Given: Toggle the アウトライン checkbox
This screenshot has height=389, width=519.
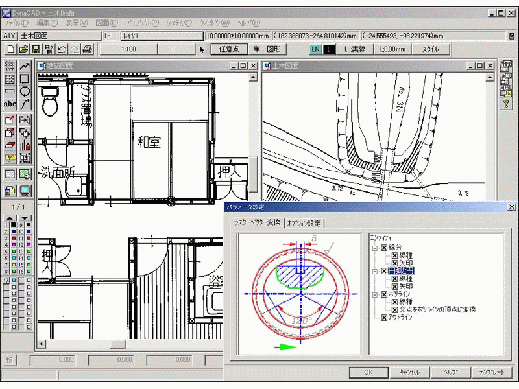Looking at the screenshot, I should pos(384,318).
